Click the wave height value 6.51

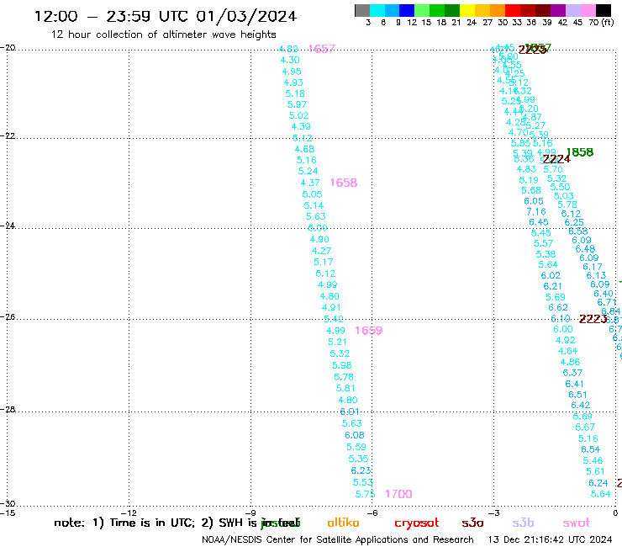point(577,395)
